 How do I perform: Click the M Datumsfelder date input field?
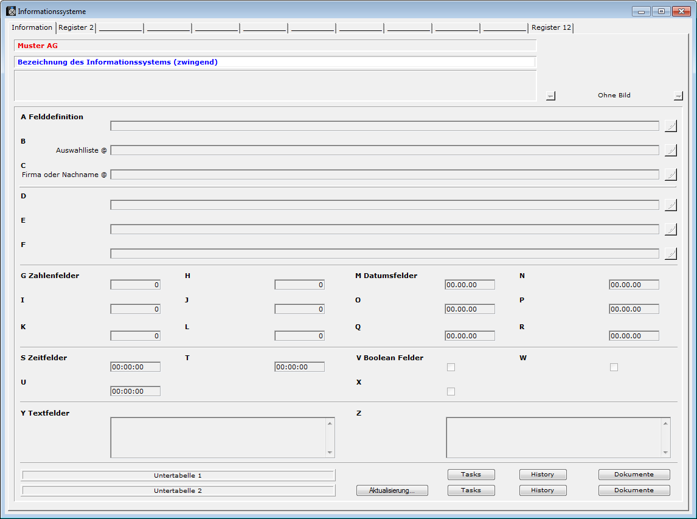(470, 285)
